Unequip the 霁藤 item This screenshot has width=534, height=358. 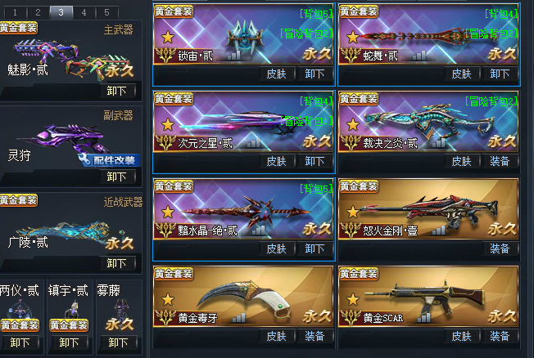click(118, 342)
